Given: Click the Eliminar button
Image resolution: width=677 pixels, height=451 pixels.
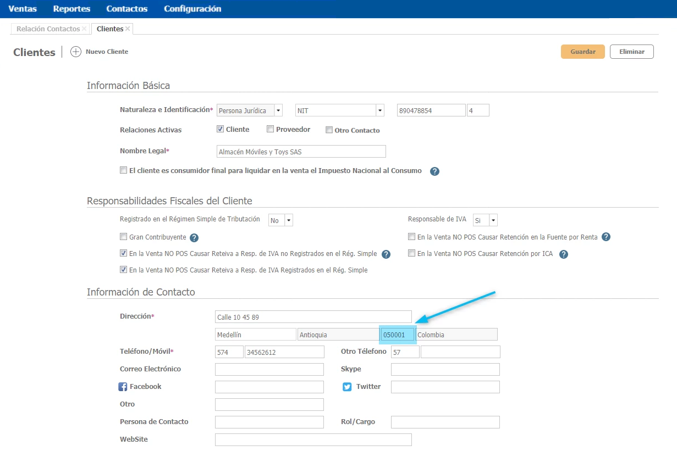Looking at the screenshot, I should point(631,52).
